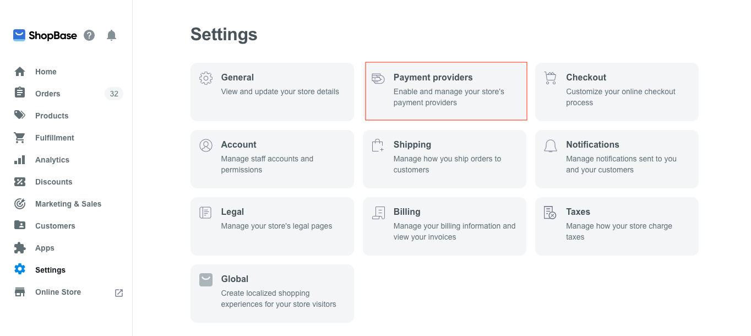
Task: Click the Settings gear sidebar icon
Action: click(20, 269)
